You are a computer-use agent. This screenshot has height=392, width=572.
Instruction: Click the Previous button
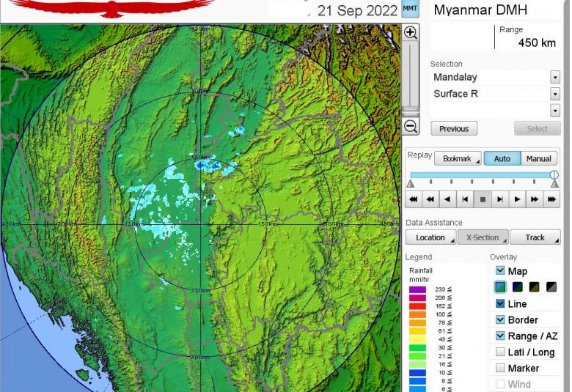click(454, 129)
